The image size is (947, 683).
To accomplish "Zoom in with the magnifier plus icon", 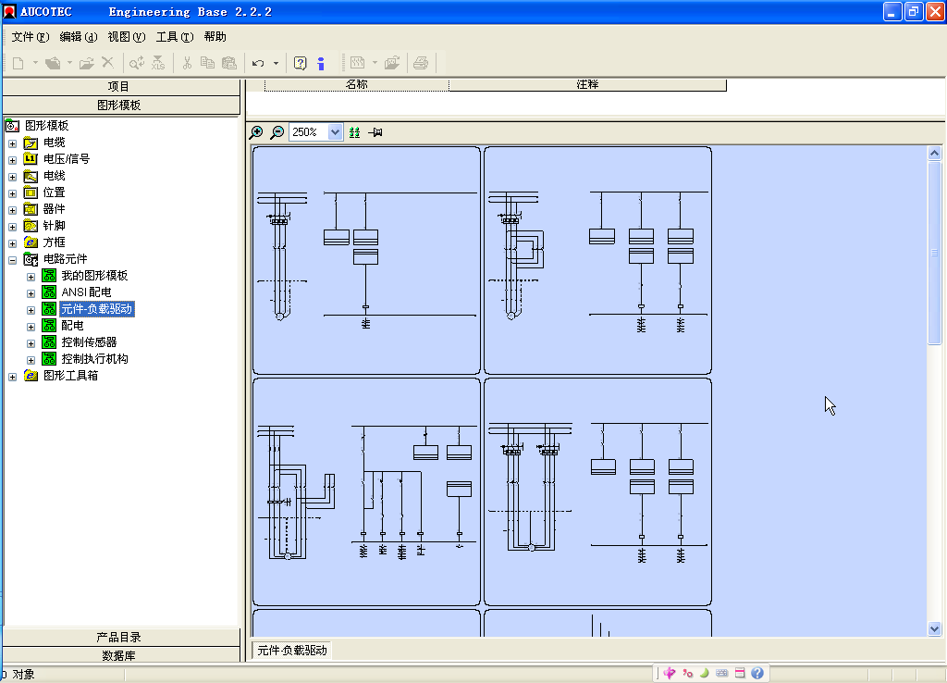I will [256, 132].
